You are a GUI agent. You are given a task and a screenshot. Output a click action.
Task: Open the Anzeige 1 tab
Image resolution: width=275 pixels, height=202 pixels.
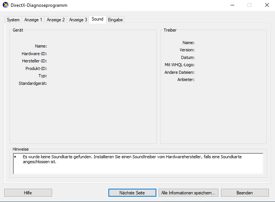pyautogui.click(x=33, y=20)
